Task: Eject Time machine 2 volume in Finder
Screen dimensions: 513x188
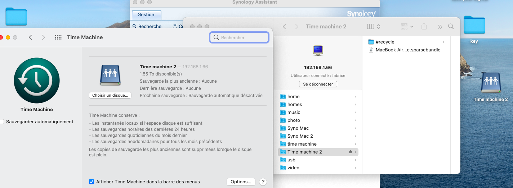Action: [x=351, y=152]
